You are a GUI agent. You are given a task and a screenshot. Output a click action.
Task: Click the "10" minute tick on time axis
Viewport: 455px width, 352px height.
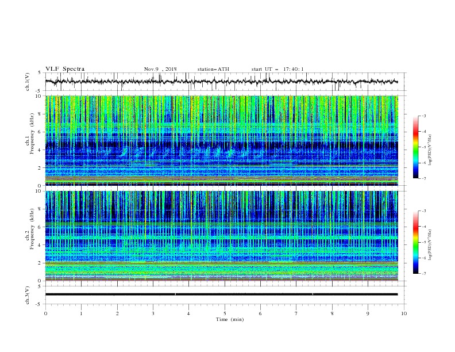(404, 313)
